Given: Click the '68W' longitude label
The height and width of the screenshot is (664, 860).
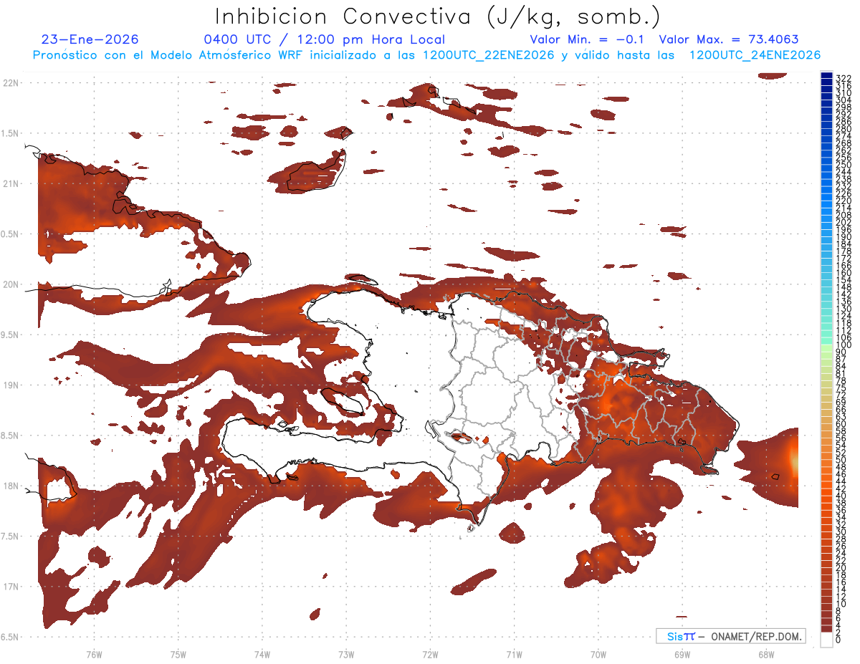Looking at the screenshot, I should pyautogui.click(x=766, y=654).
